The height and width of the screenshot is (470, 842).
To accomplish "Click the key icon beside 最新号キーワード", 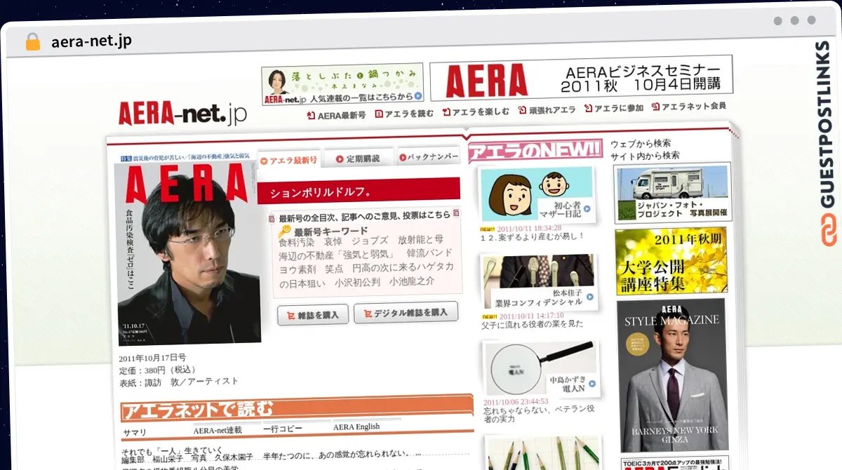I will point(283,230).
